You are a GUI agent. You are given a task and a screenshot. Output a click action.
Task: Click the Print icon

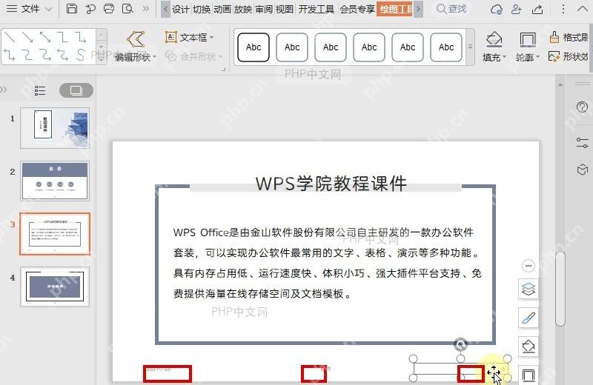click(x=109, y=8)
